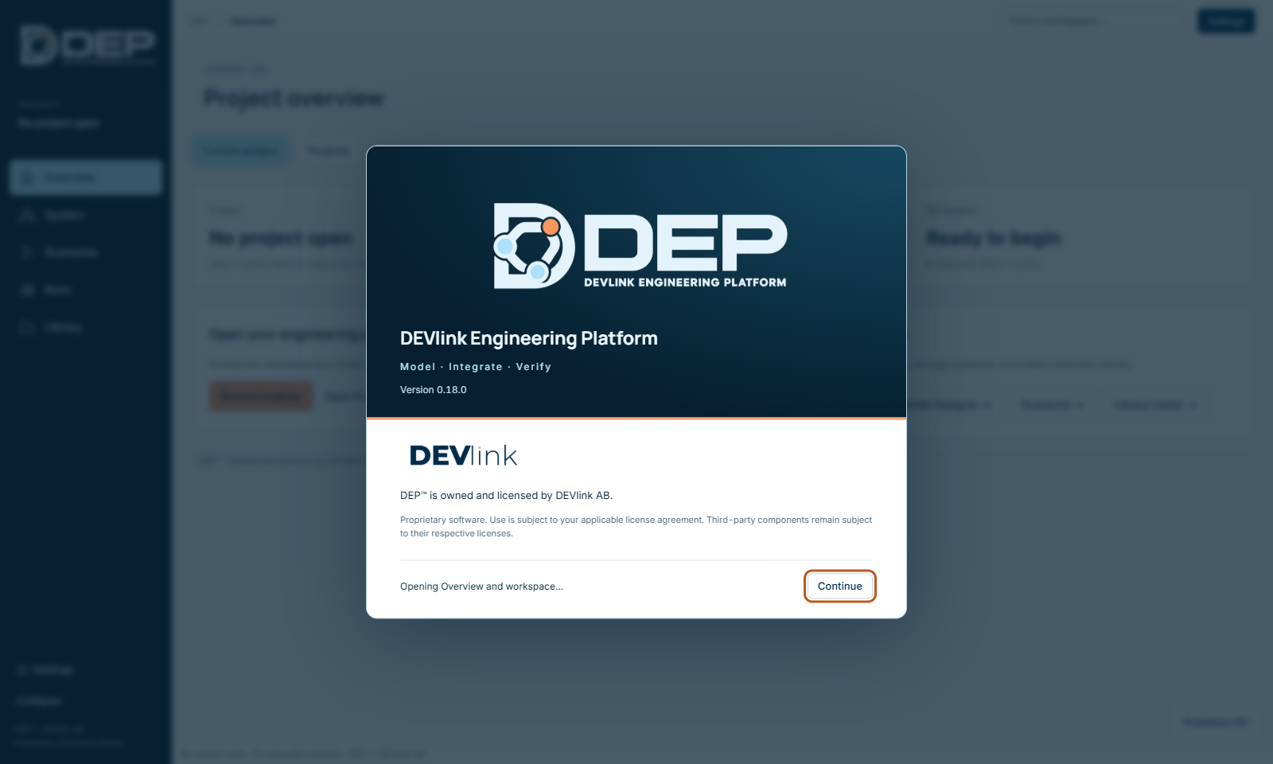Click the DEP logo in the background sidebar
The width and height of the screenshot is (1273, 764).
pos(88,45)
